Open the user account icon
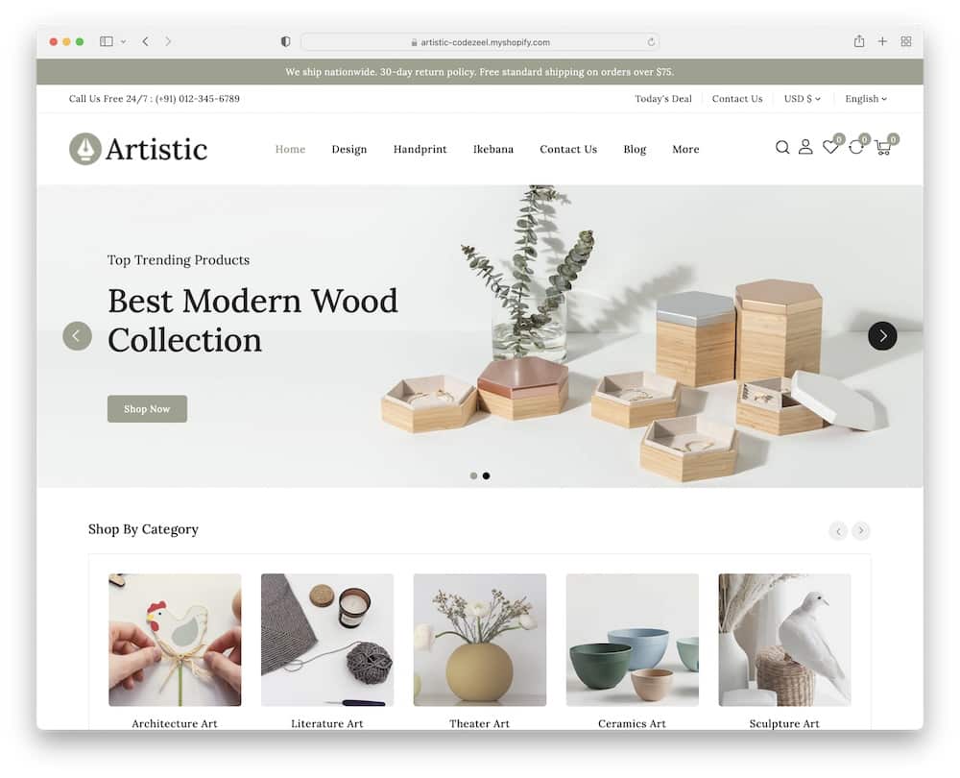 pyautogui.click(x=805, y=147)
